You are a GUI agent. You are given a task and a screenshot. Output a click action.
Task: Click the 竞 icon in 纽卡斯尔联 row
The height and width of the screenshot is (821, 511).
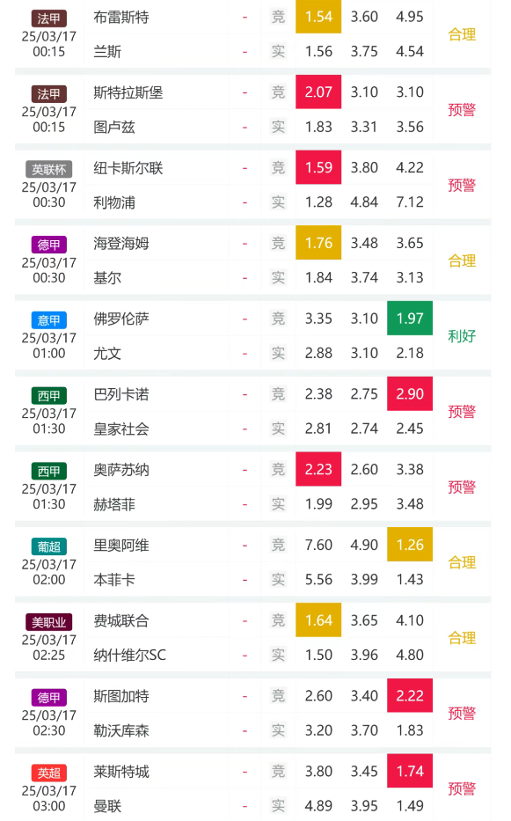pos(278,167)
